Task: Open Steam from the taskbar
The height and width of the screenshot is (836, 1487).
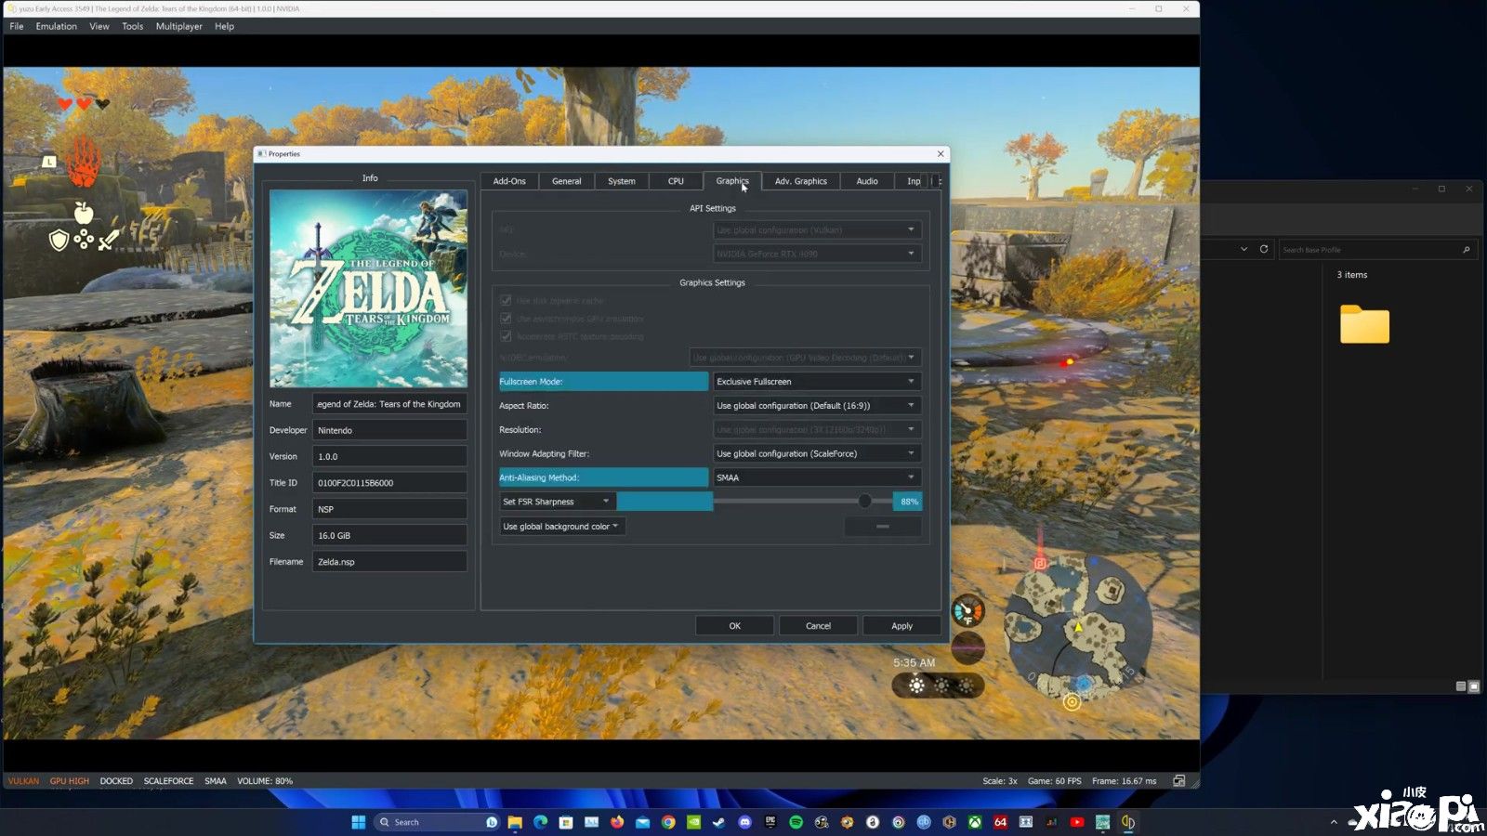Action: (718, 822)
